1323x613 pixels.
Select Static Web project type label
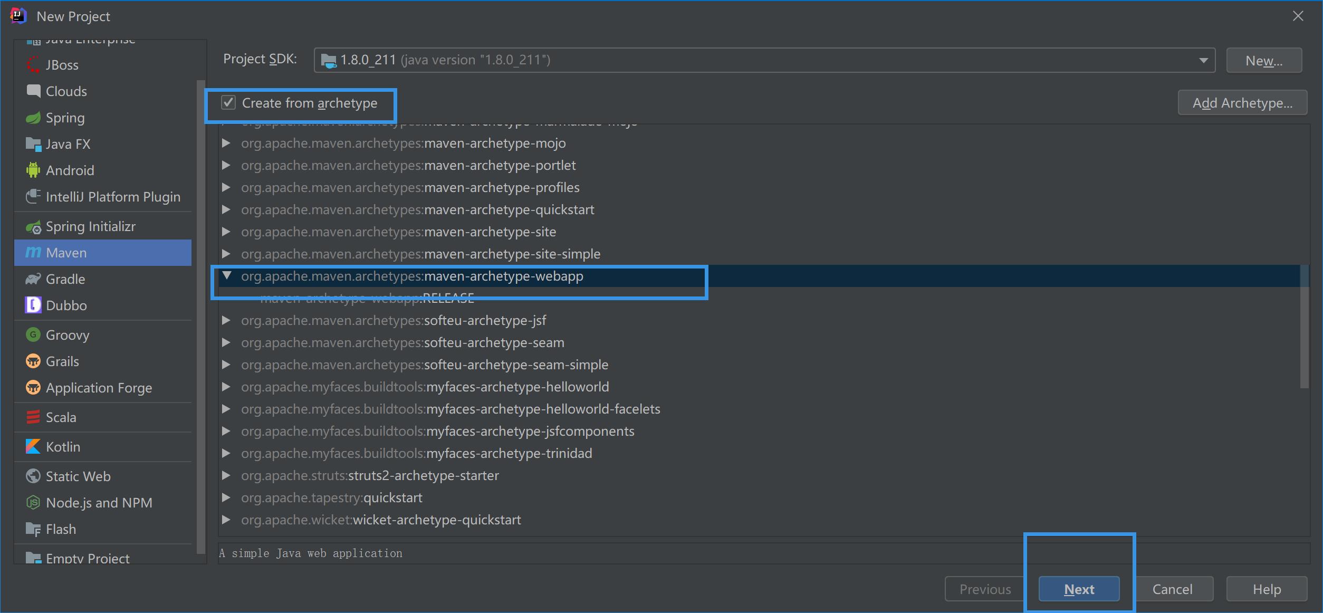(78, 476)
